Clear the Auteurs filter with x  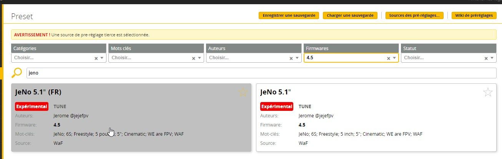(x=291, y=58)
